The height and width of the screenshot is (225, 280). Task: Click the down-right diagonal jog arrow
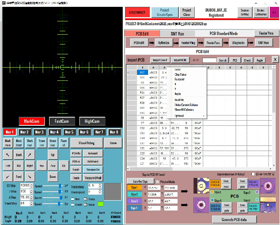(29, 176)
